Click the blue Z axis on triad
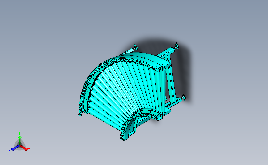Screen dimensions: 268x165 tap(15, 148)
